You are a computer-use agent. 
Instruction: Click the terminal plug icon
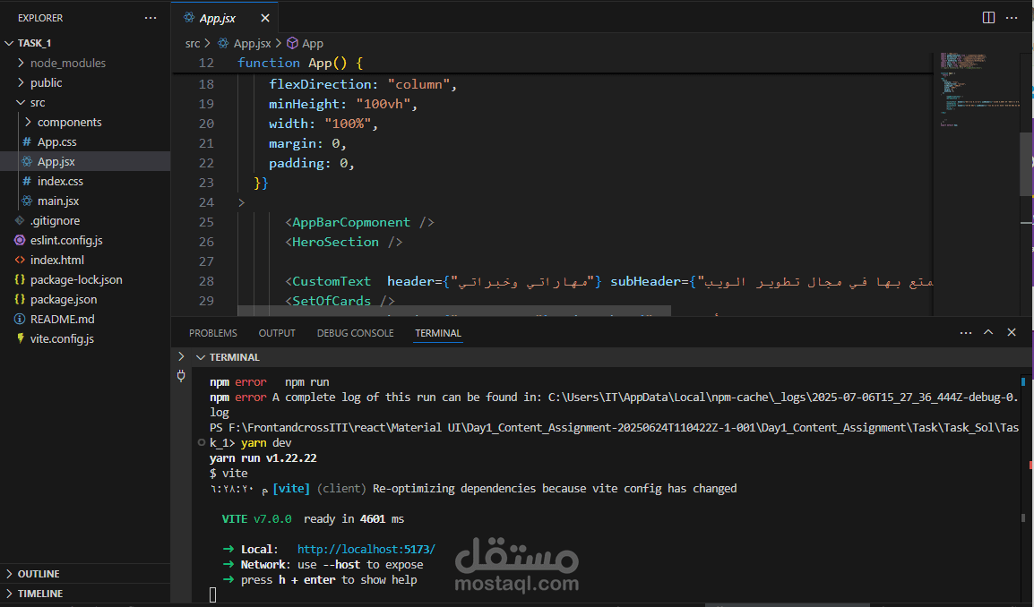(181, 376)
